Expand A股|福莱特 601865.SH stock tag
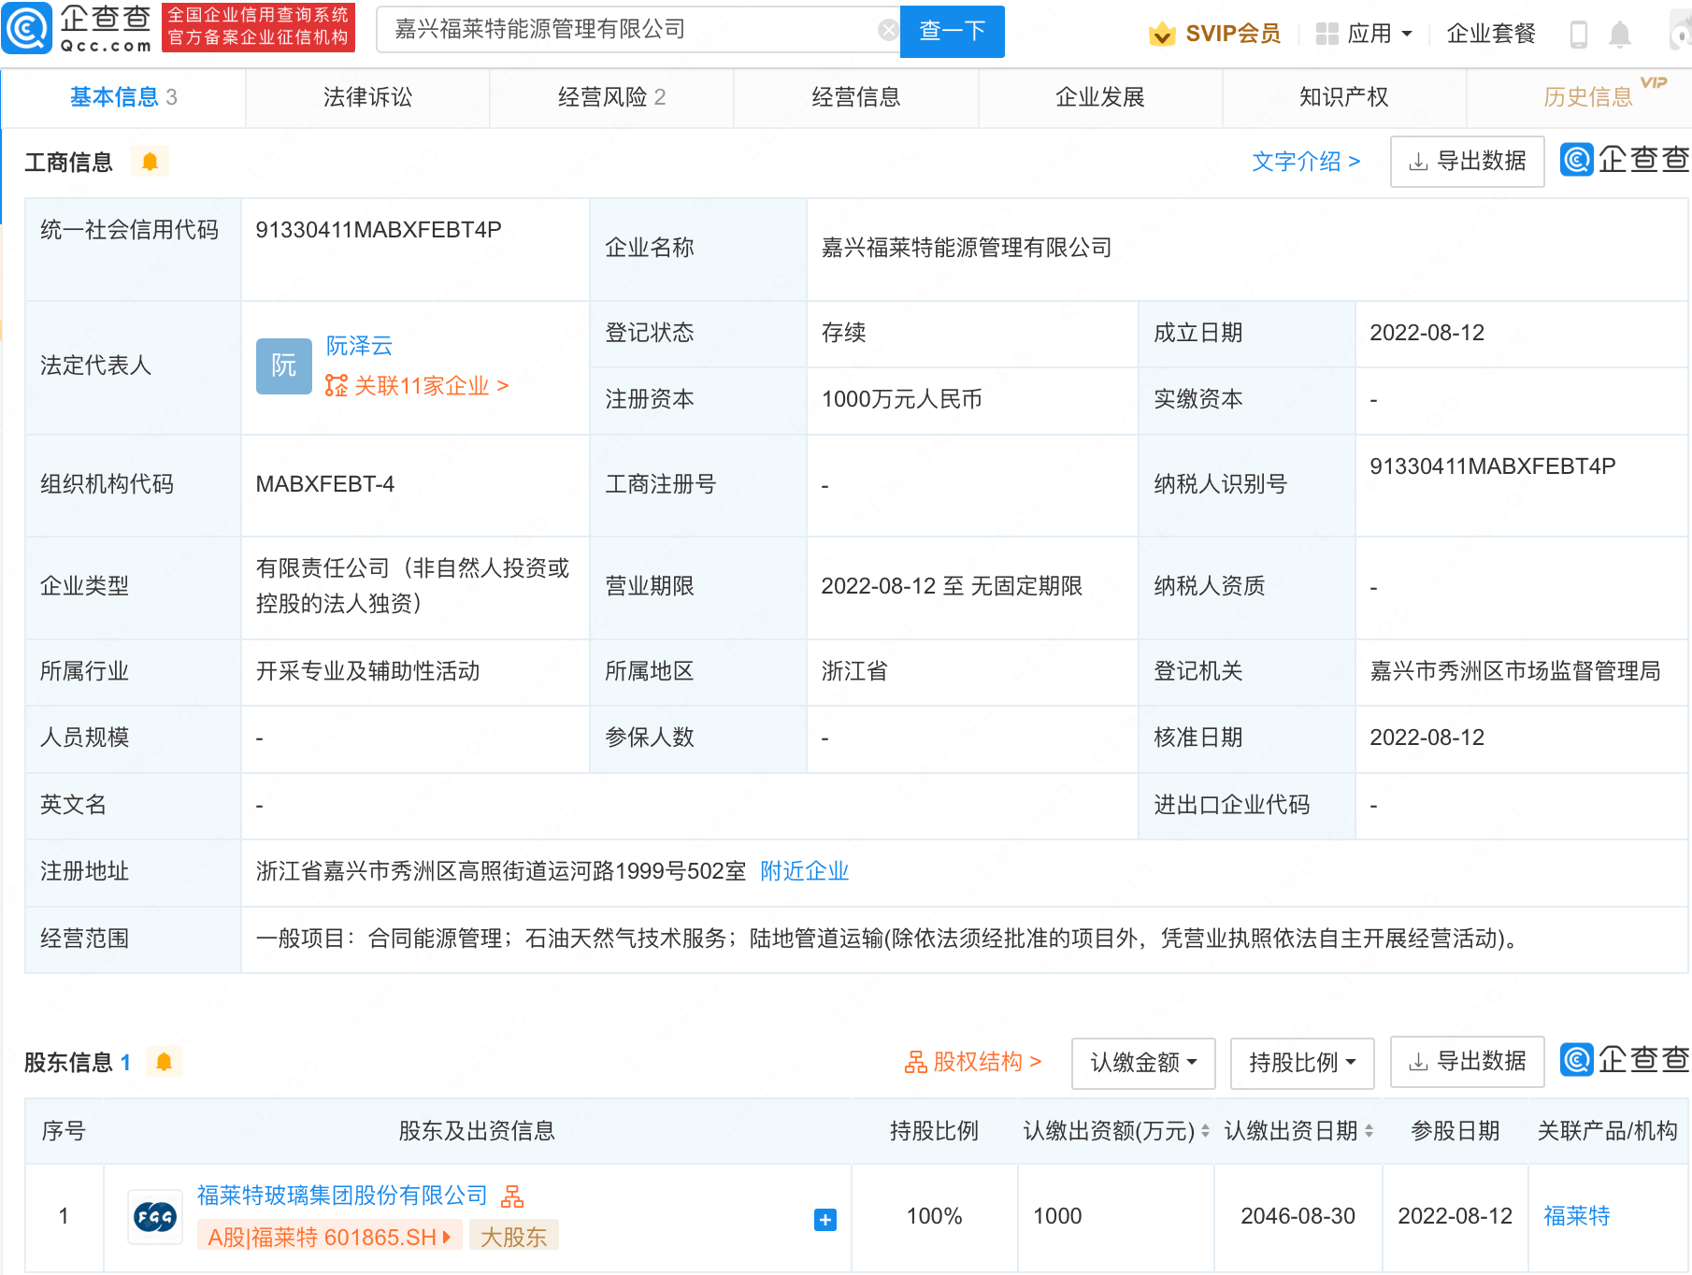Viewport: 1692px width, 1275px height. (x=330, y=1237)
